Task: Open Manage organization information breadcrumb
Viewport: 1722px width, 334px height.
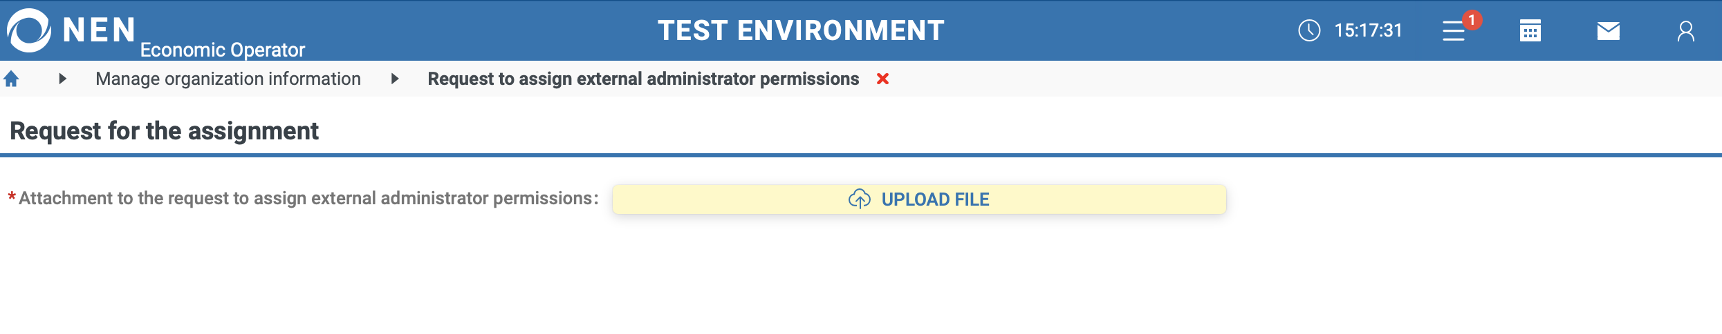Action: (228, 79)
